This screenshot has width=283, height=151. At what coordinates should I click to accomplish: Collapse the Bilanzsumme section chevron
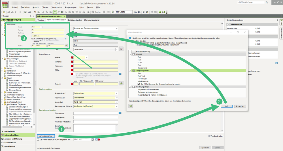pos(229,24)
